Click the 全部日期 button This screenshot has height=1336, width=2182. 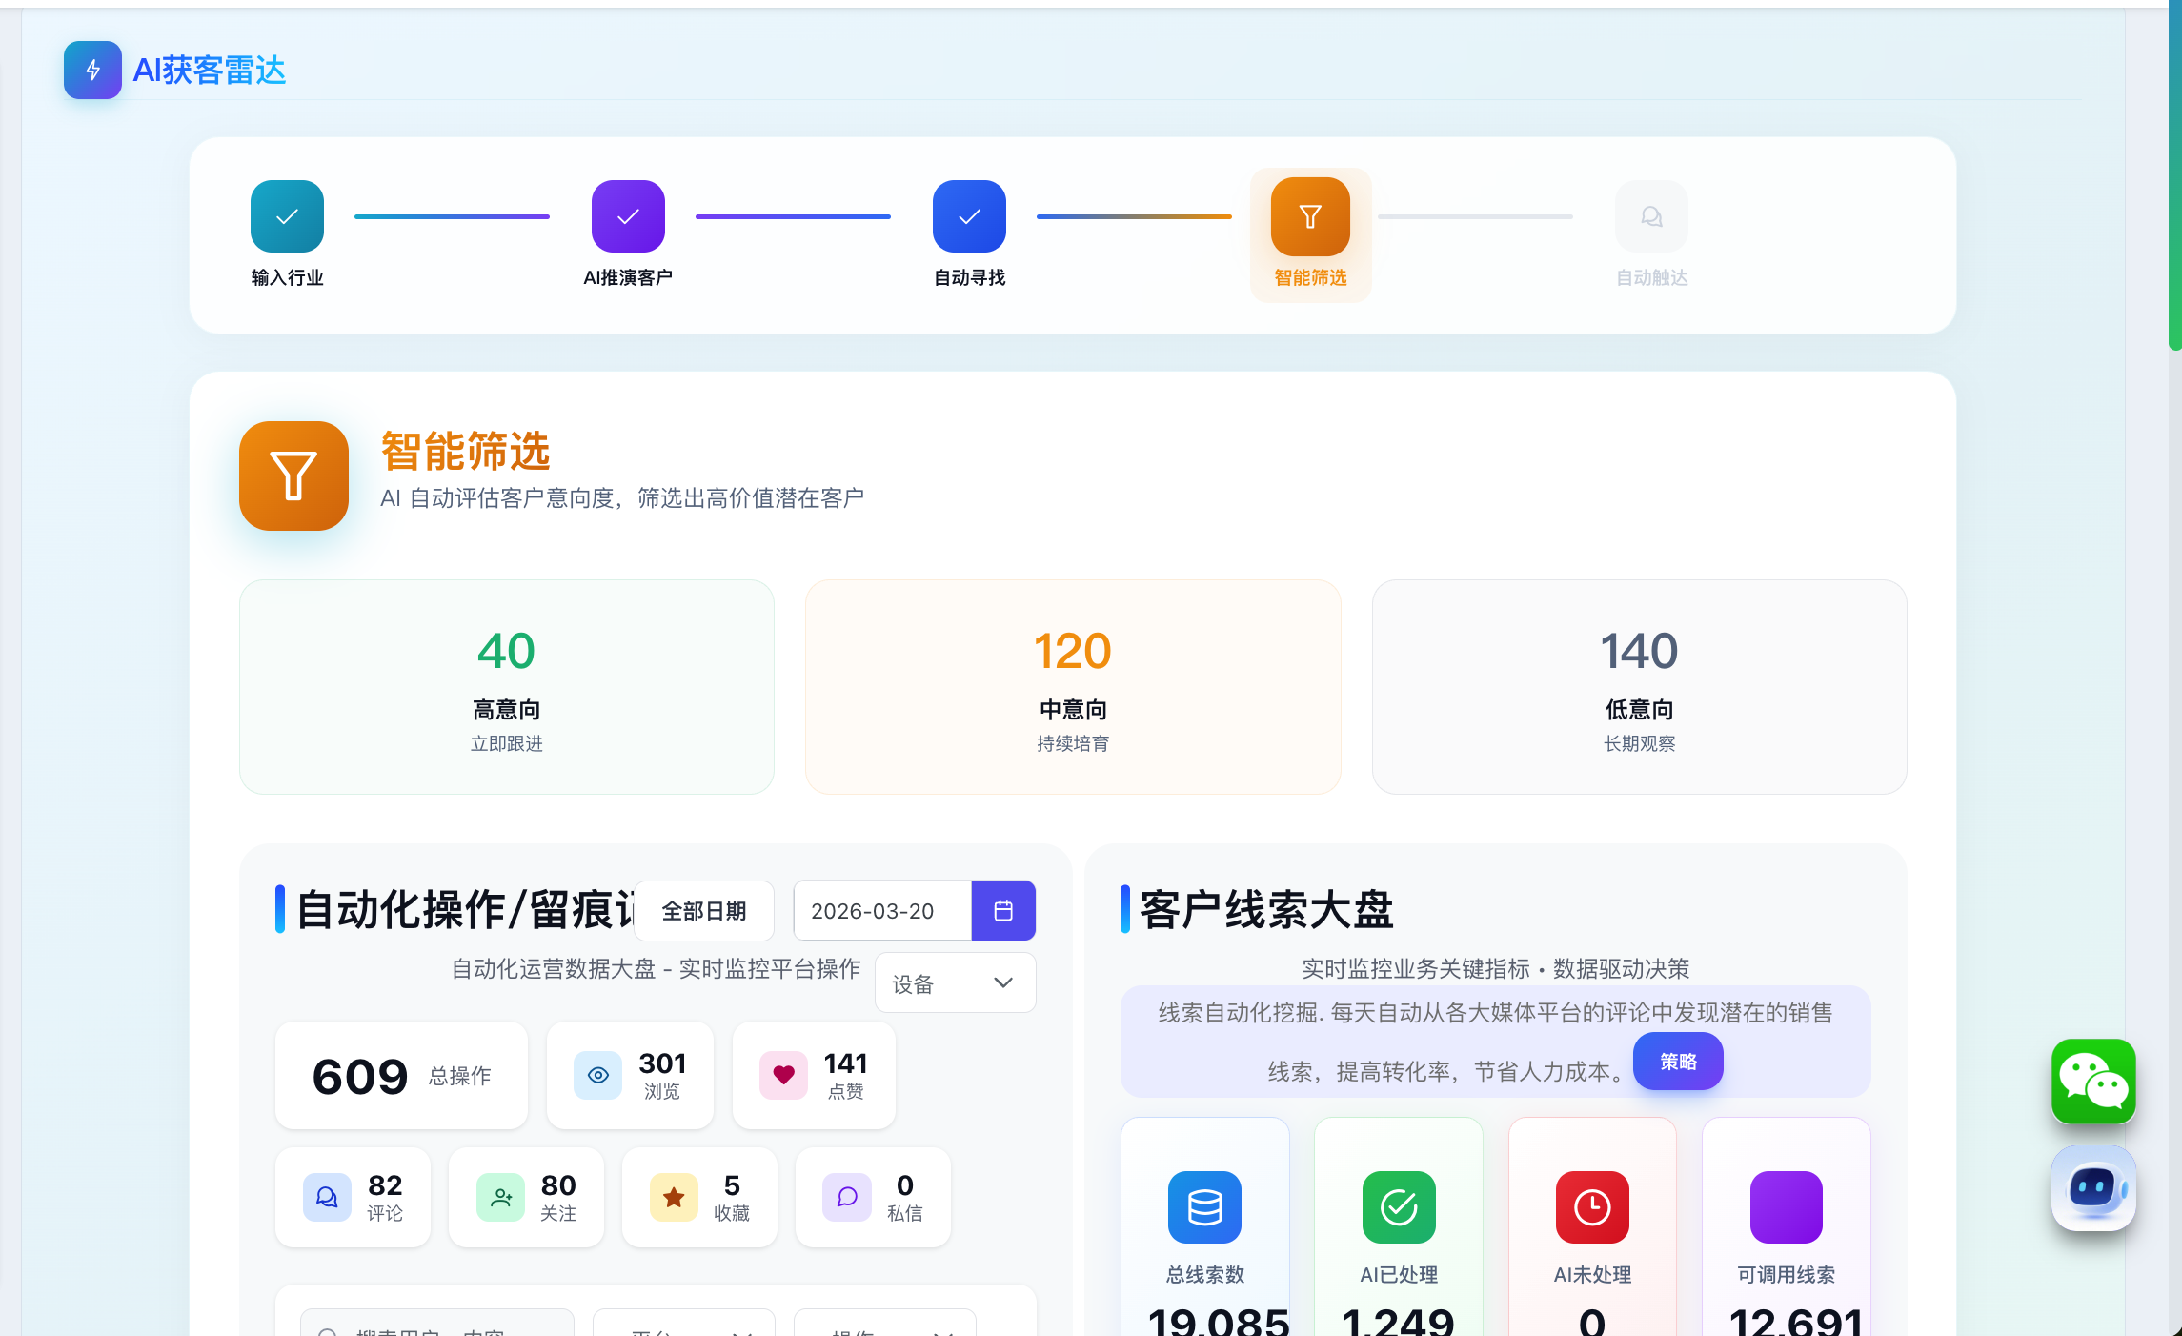click(x=703, y=910)
